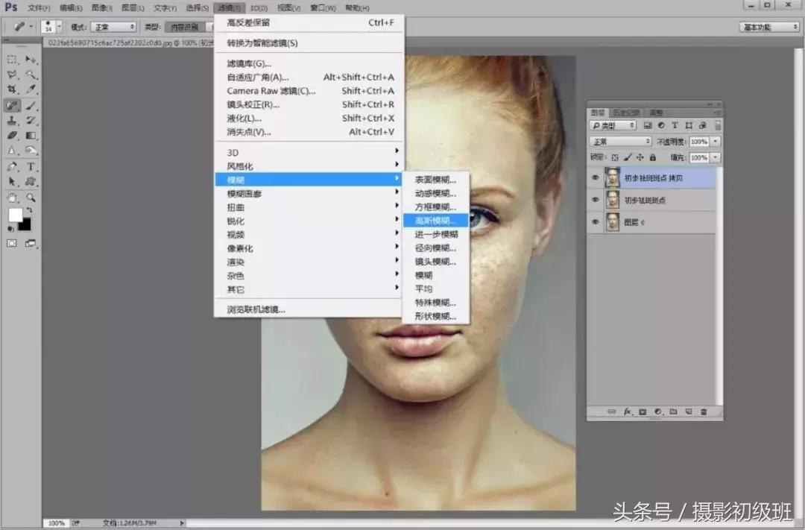Toggle lock all padlock in layers panel
This screenshot has height=530, width=805.
[653, 158]
